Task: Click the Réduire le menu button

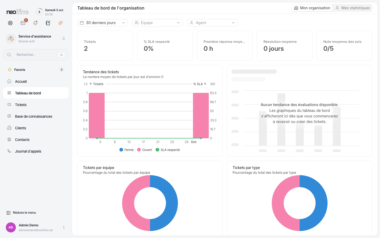Action: pos(21,213)
